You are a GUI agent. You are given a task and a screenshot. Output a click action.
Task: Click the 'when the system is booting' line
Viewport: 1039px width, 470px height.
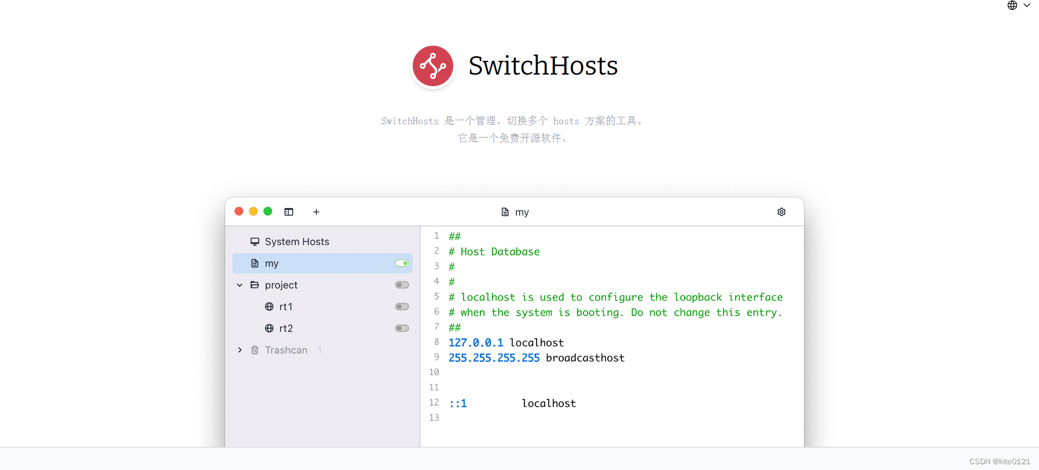[x=615, y=312]
